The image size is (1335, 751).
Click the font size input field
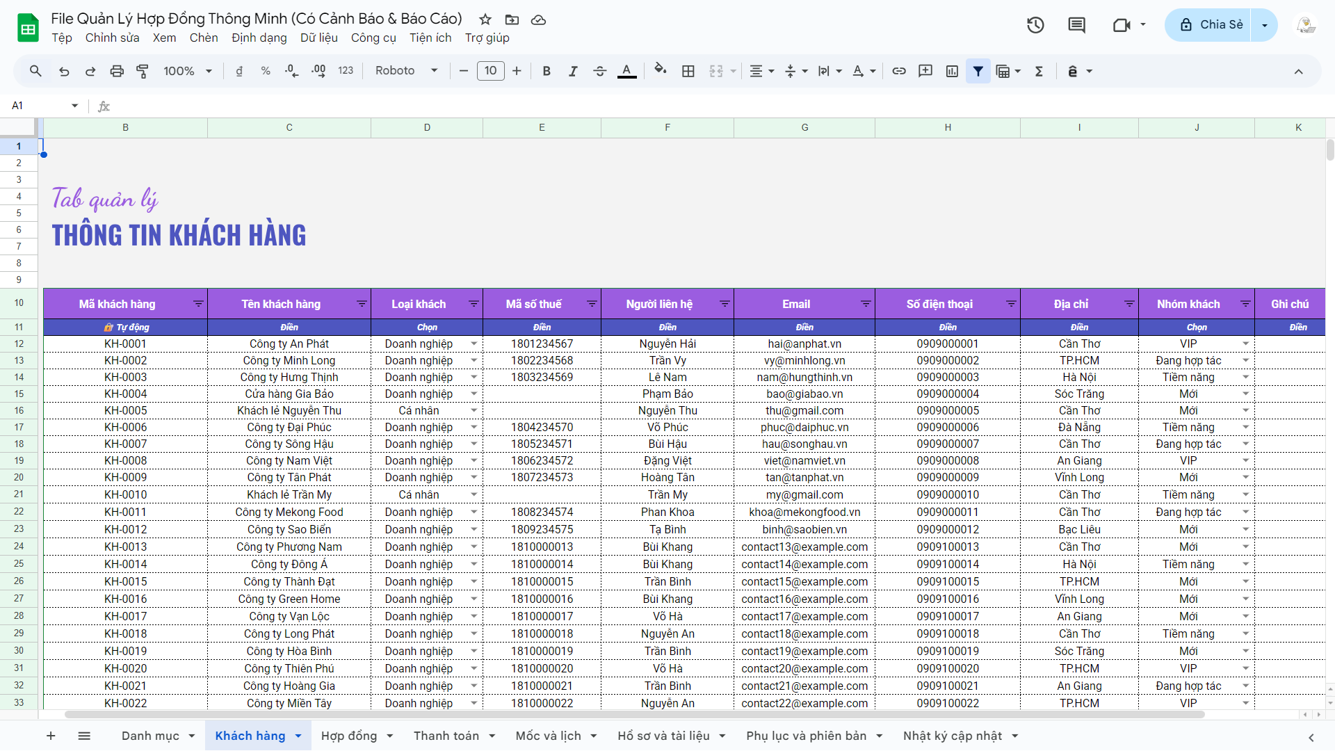[x=490, y=71]
